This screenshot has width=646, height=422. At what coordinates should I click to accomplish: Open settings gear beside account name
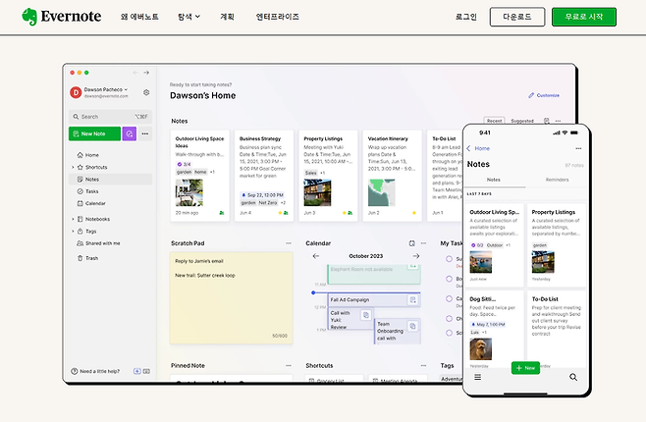click(x=146, y=92)
